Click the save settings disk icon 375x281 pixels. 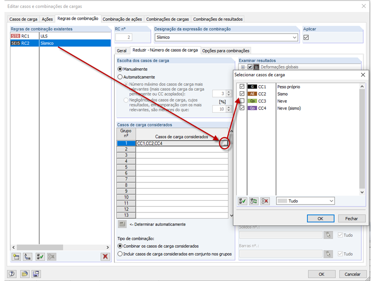tap(36, 274)
